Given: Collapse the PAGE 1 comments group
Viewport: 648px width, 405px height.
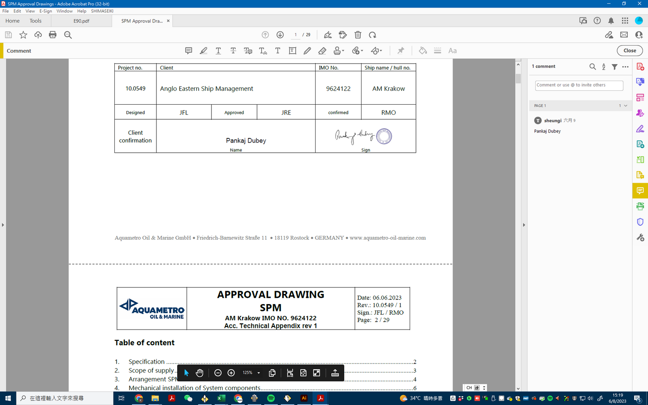Looking at the screenshot, I should pos(626,106).
